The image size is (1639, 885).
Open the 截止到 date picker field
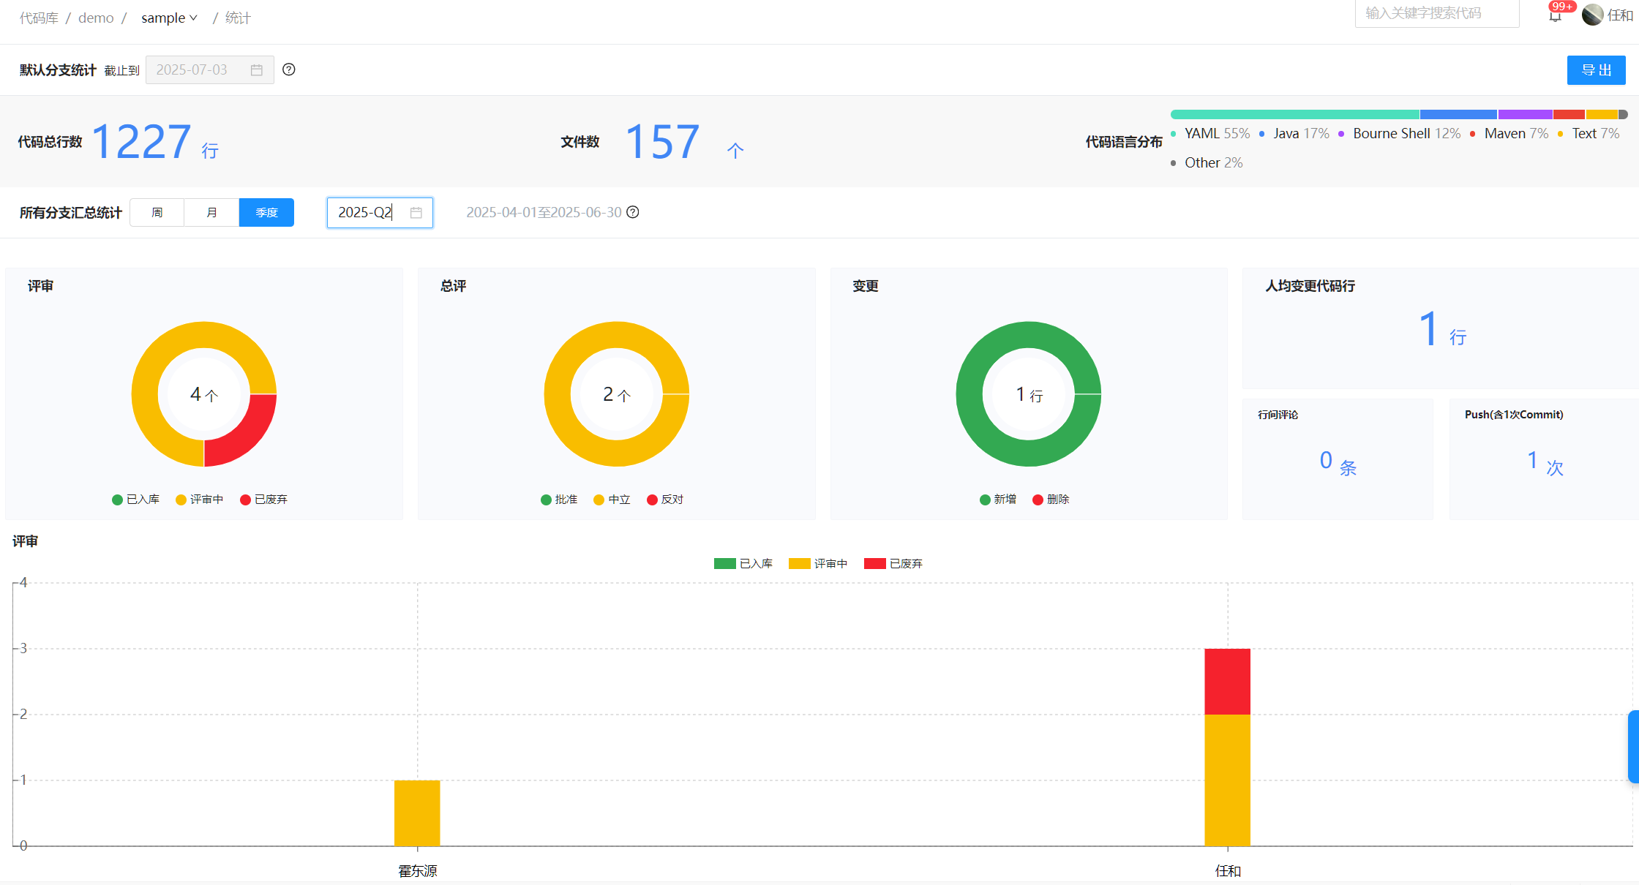pyautogui.click(x=199, y=70)
